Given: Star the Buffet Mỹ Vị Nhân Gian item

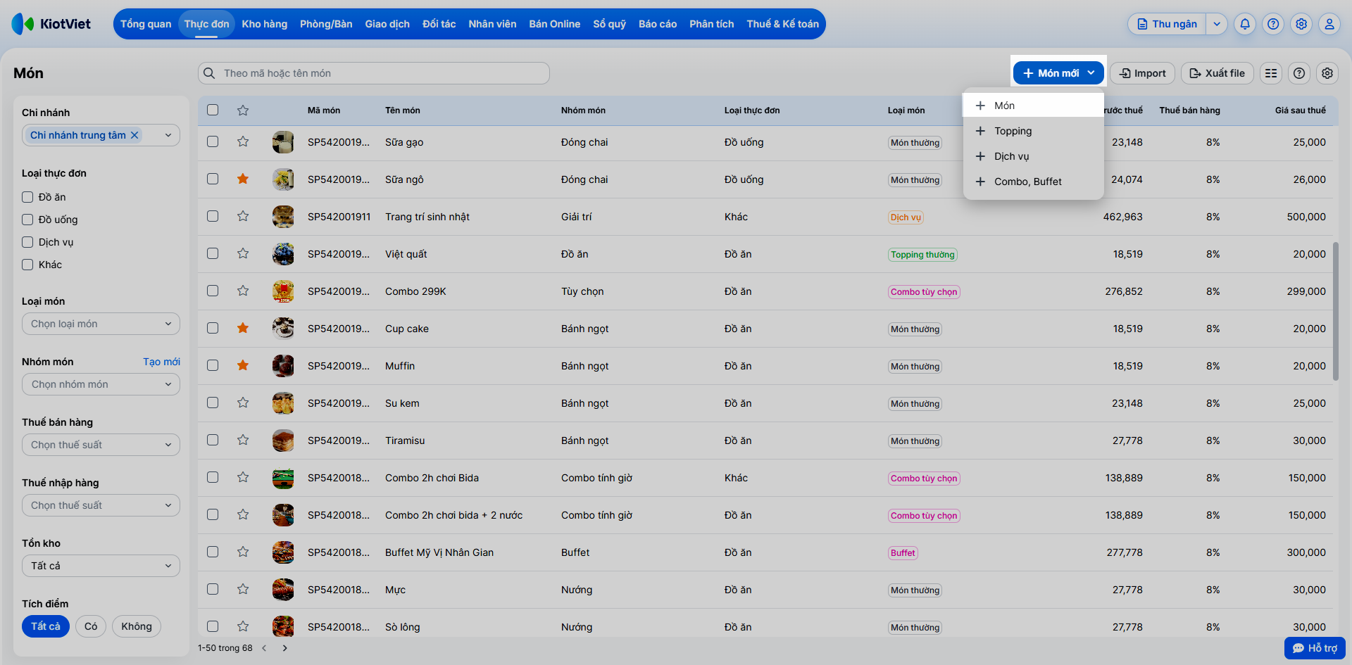Looking at the screenshot, I should pos(243,552).
